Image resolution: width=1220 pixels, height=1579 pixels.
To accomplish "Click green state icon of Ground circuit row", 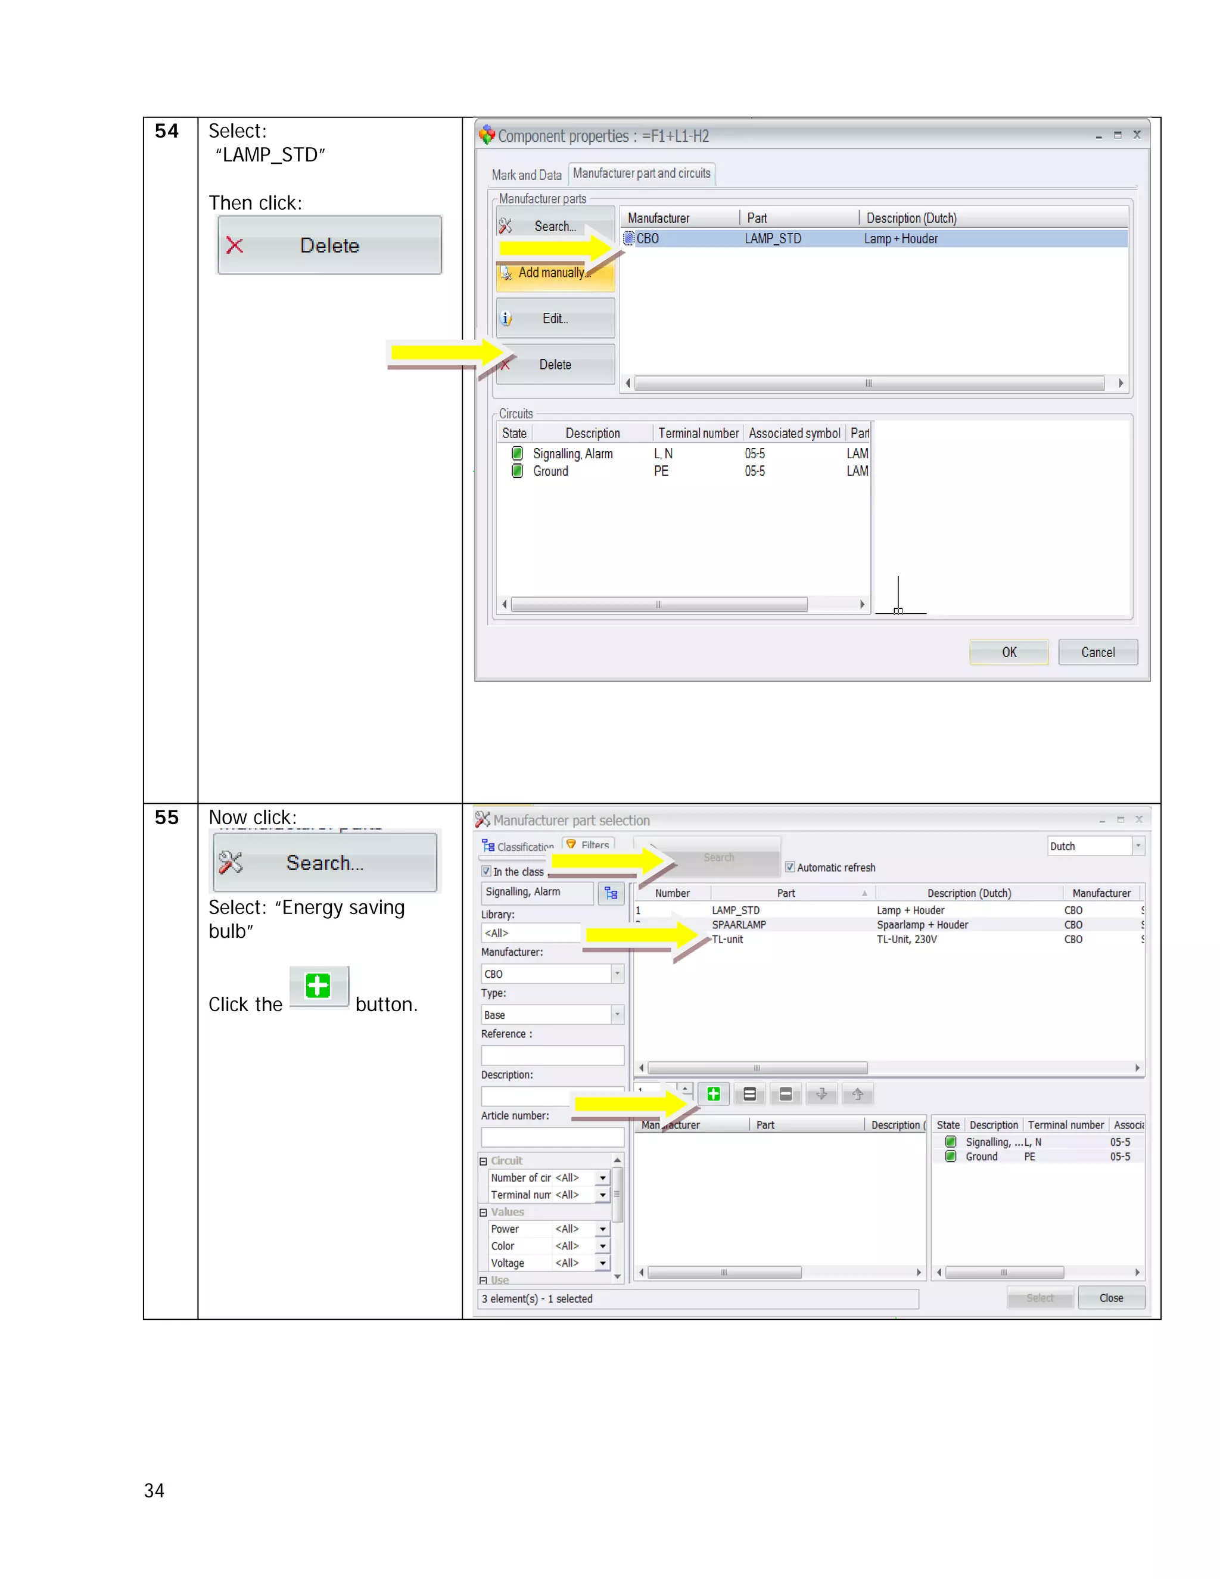I will pos(518,471).
